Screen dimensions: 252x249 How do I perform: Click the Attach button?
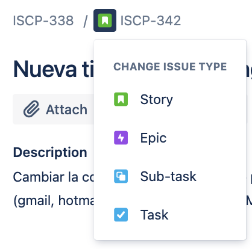[54, 109]
